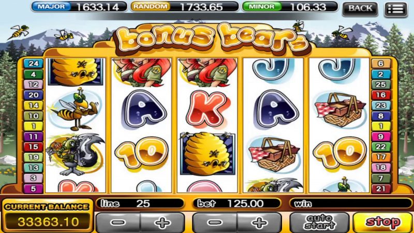Toggle the auto start button

(319, 223)
